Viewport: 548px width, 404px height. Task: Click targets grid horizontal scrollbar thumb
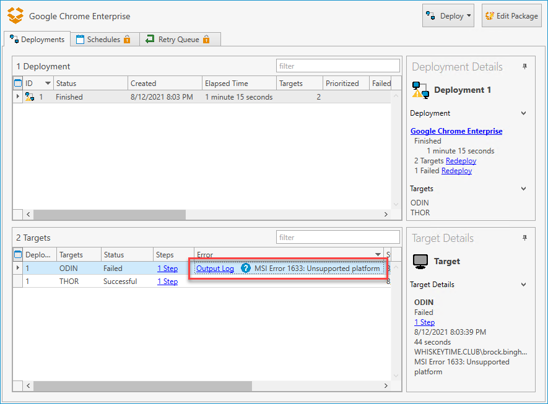pos(142,386)
